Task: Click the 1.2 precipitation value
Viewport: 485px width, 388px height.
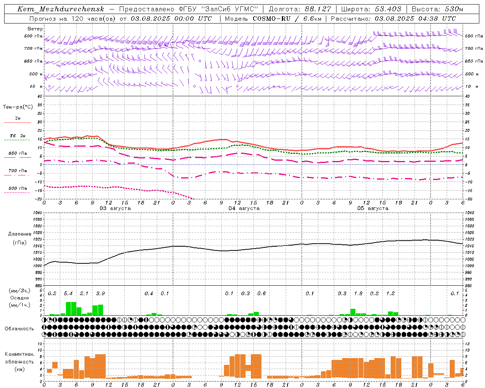Action: [390, 294]
